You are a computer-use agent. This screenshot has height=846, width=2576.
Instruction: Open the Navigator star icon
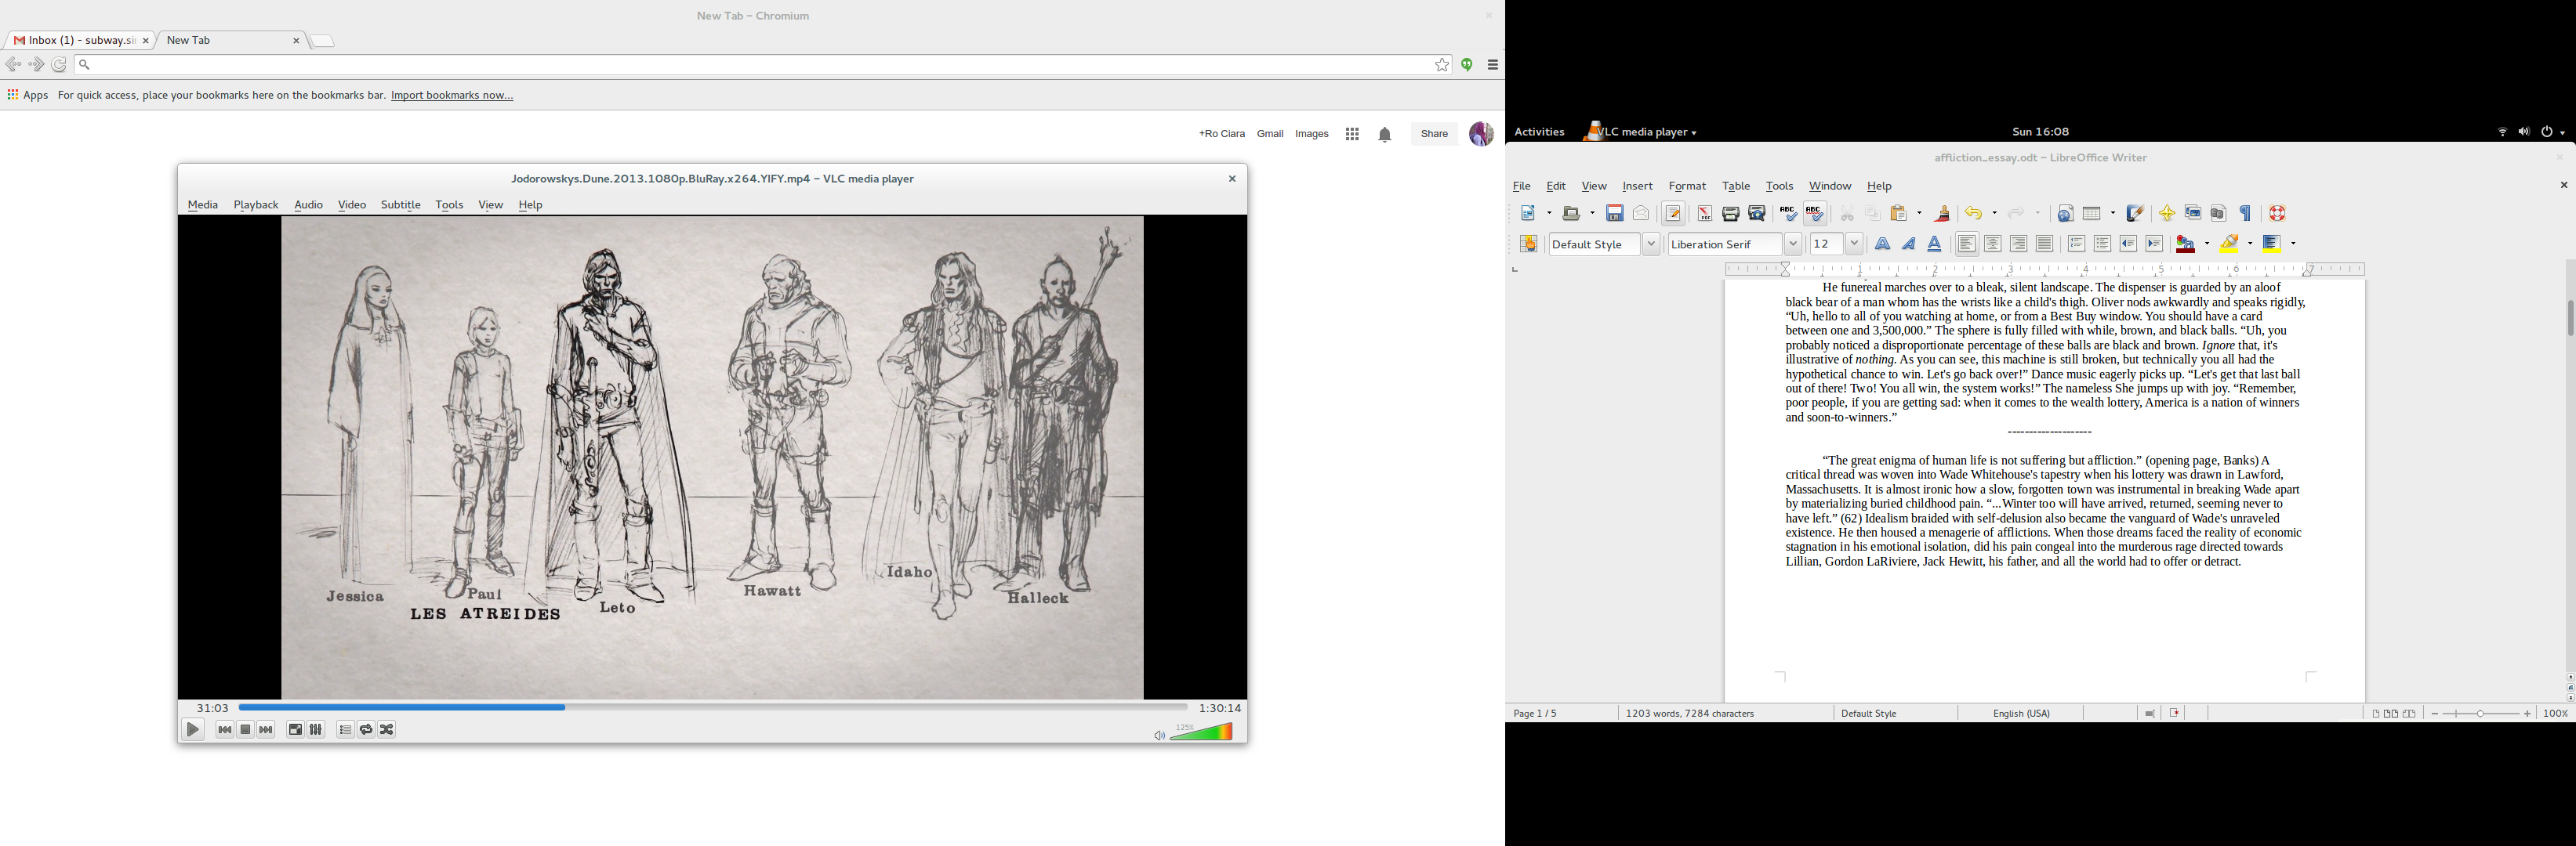2166,214
